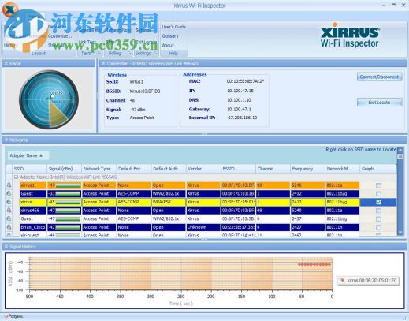Sort by Default Auth column header
The width and height of the screenshot is (409, 321).
(x=169, y=169)
